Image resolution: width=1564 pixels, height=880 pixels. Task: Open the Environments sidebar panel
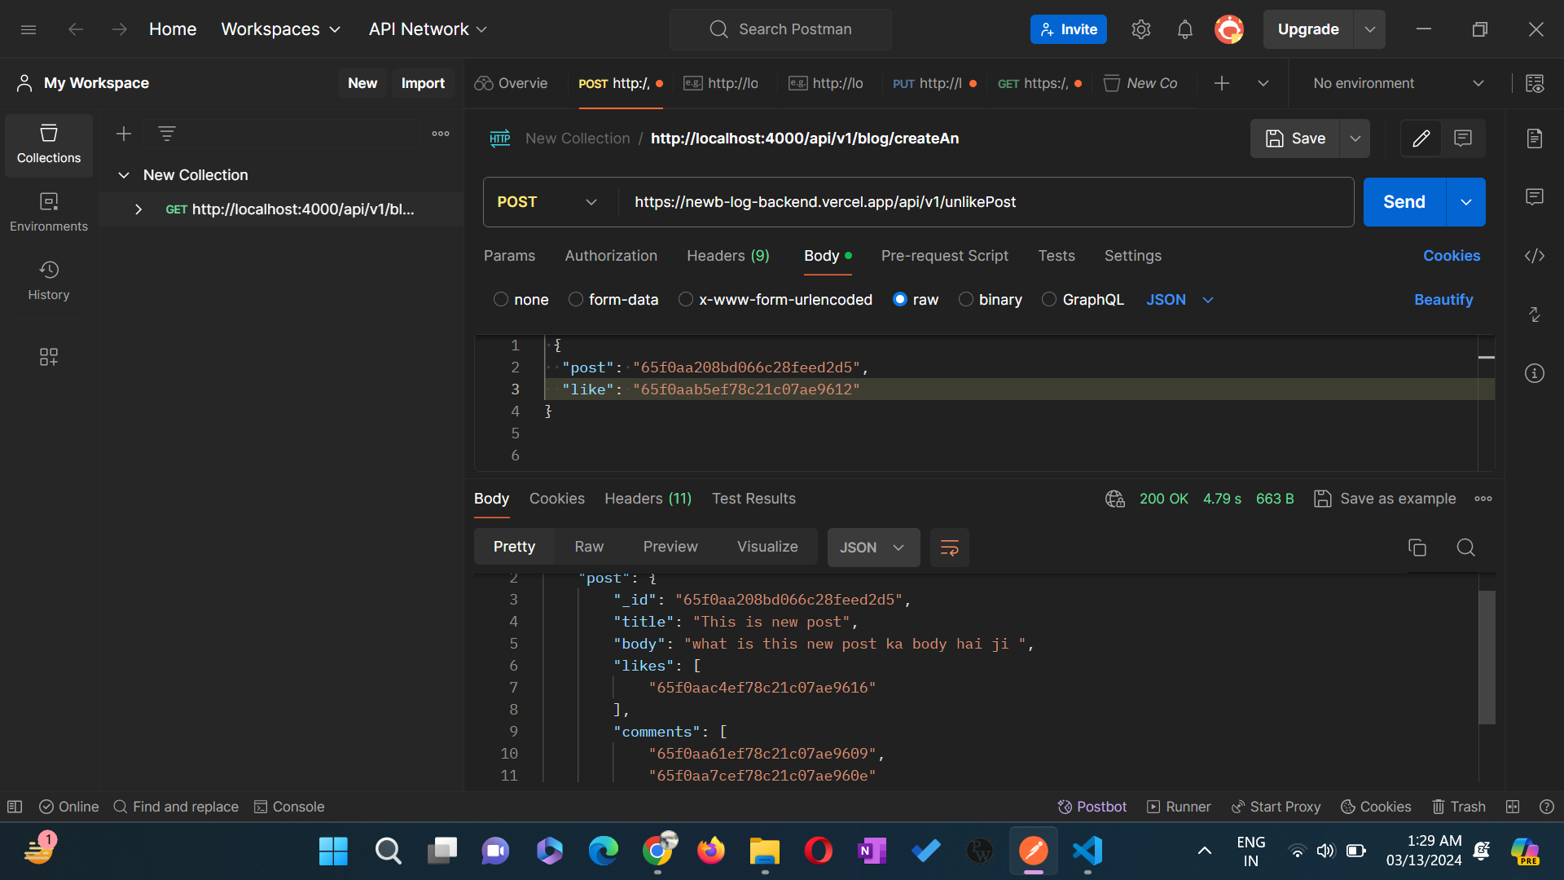pyautogui.click(x=48, y=211)
